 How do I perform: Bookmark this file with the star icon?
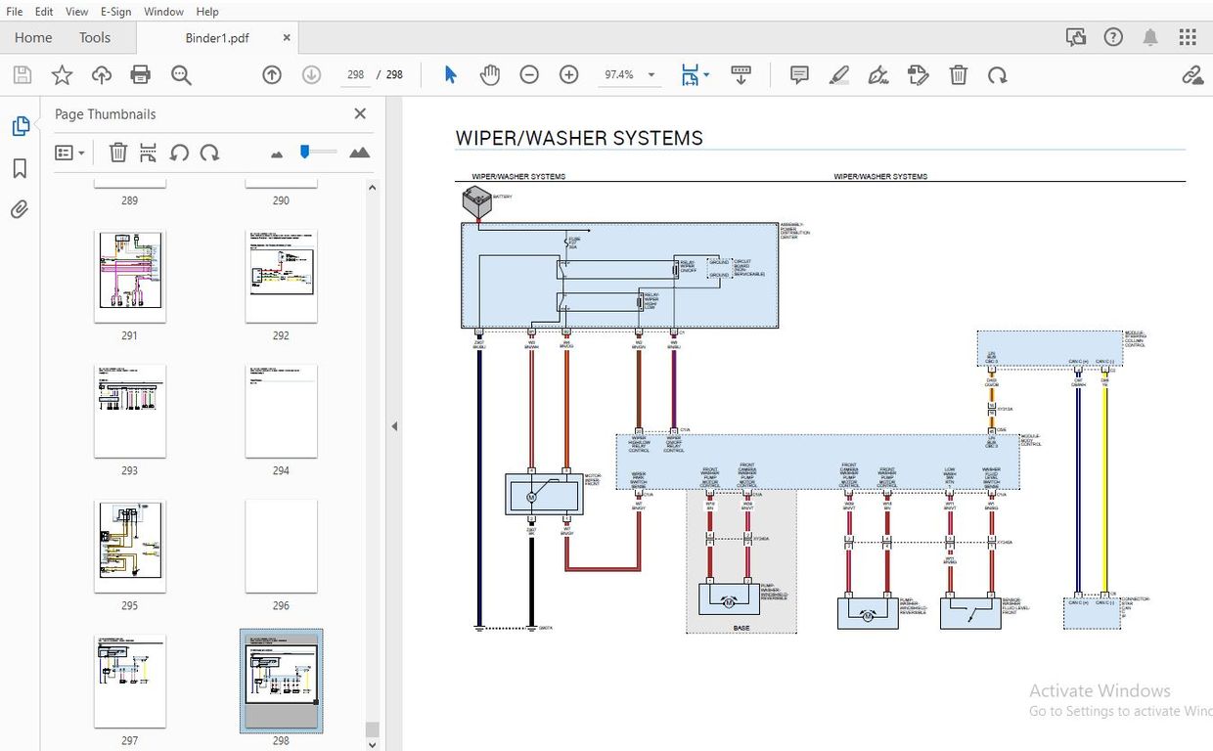pyautogui.click(x=62, y=75)
